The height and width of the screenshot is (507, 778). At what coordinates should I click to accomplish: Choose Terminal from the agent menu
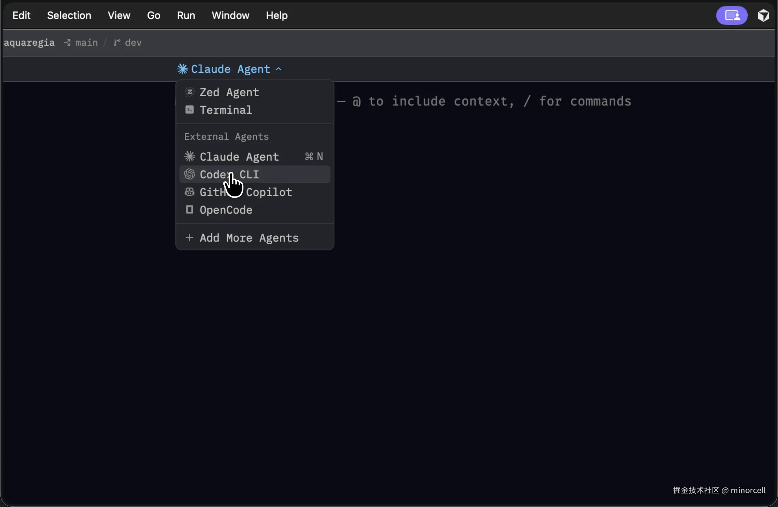(x=255, y=110)
